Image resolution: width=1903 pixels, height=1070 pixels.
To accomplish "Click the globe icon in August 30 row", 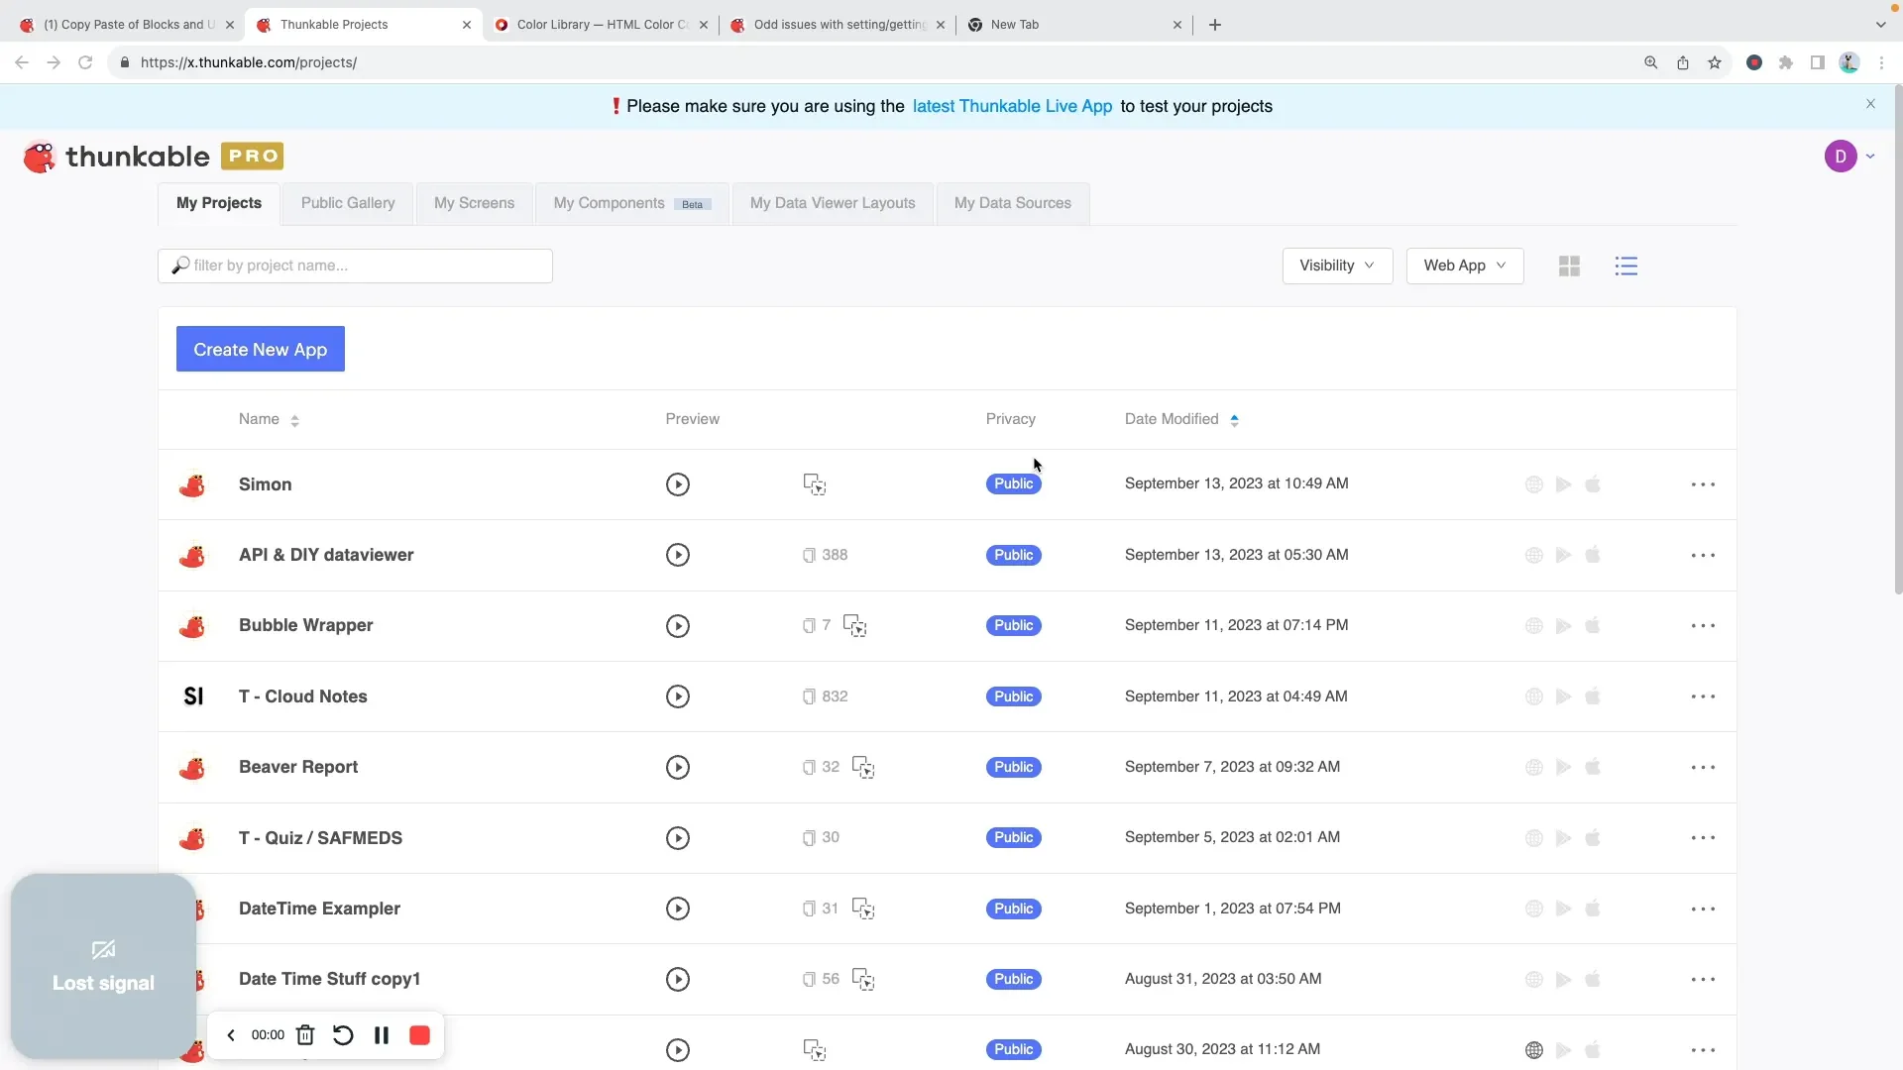I will coord(1534,1050).
